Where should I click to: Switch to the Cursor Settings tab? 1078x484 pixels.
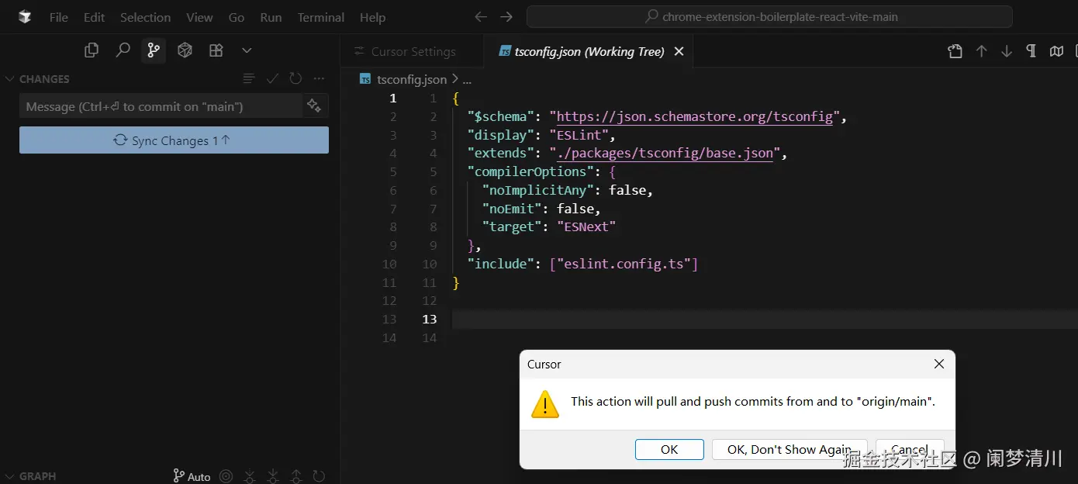click(x=413, y=52)
